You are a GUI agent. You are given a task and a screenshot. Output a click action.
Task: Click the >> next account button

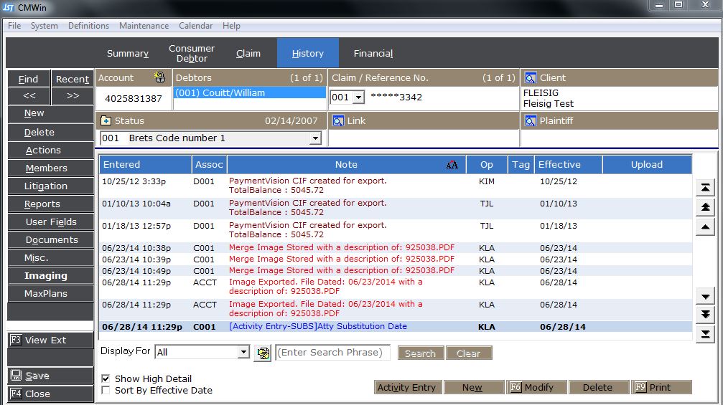point(73,96)
